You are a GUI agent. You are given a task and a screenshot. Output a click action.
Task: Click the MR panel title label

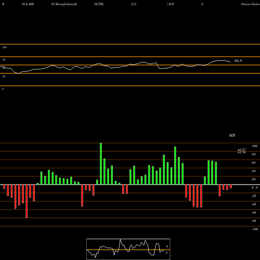click(x=232, y=135)
